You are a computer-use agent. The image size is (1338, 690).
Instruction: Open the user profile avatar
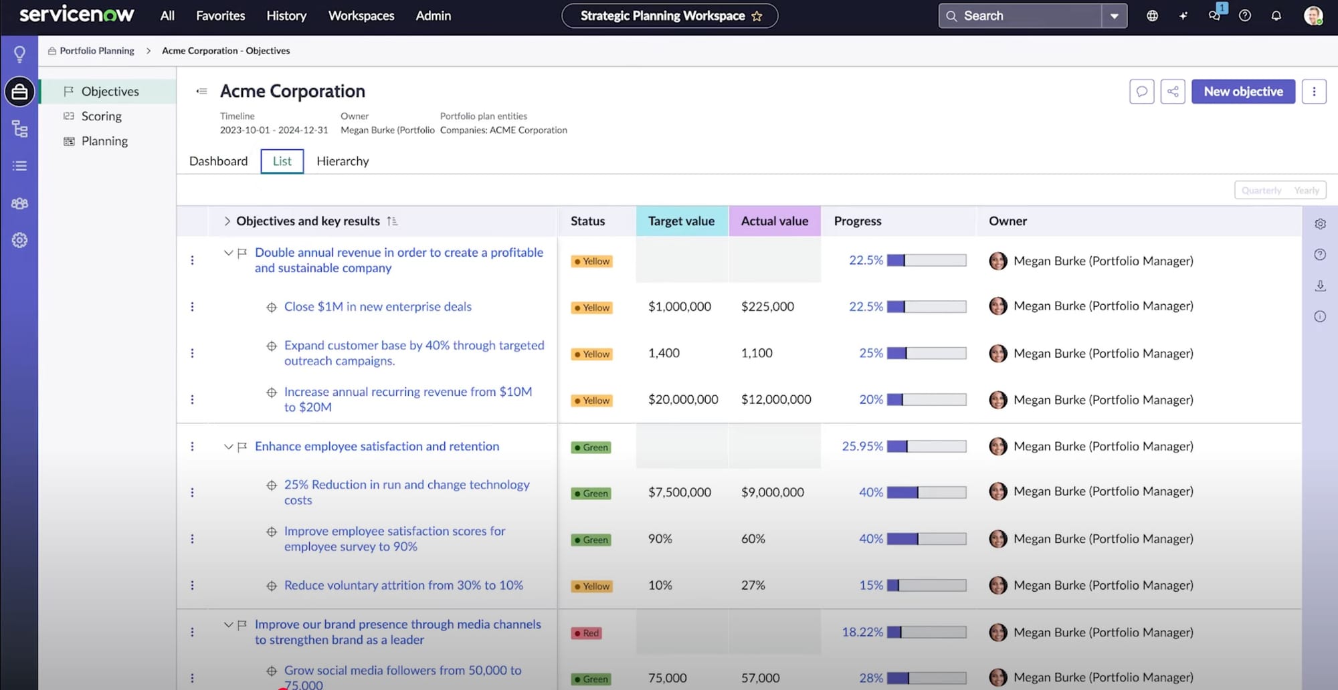(1313, 16)
